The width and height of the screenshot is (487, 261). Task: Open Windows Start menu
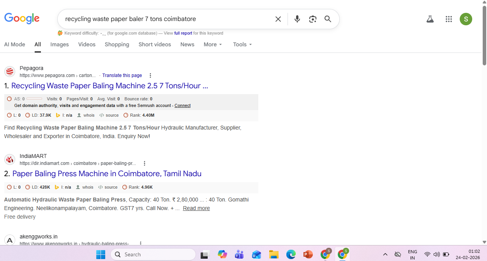[101, 254]
